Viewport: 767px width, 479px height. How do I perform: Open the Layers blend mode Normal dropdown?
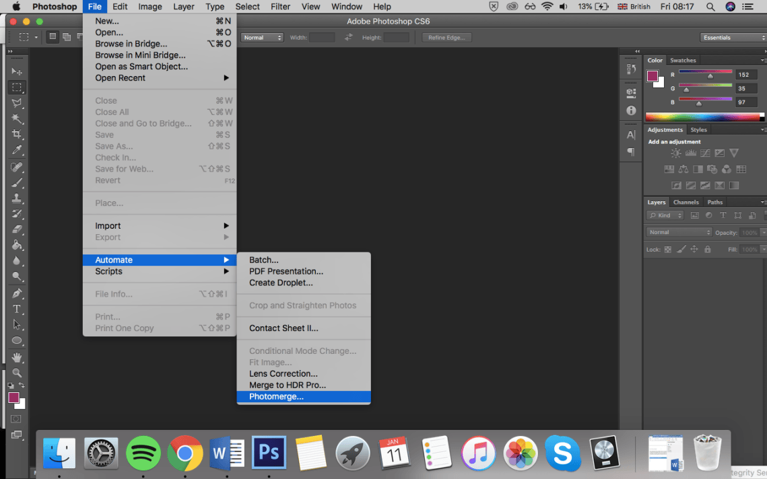679,232
